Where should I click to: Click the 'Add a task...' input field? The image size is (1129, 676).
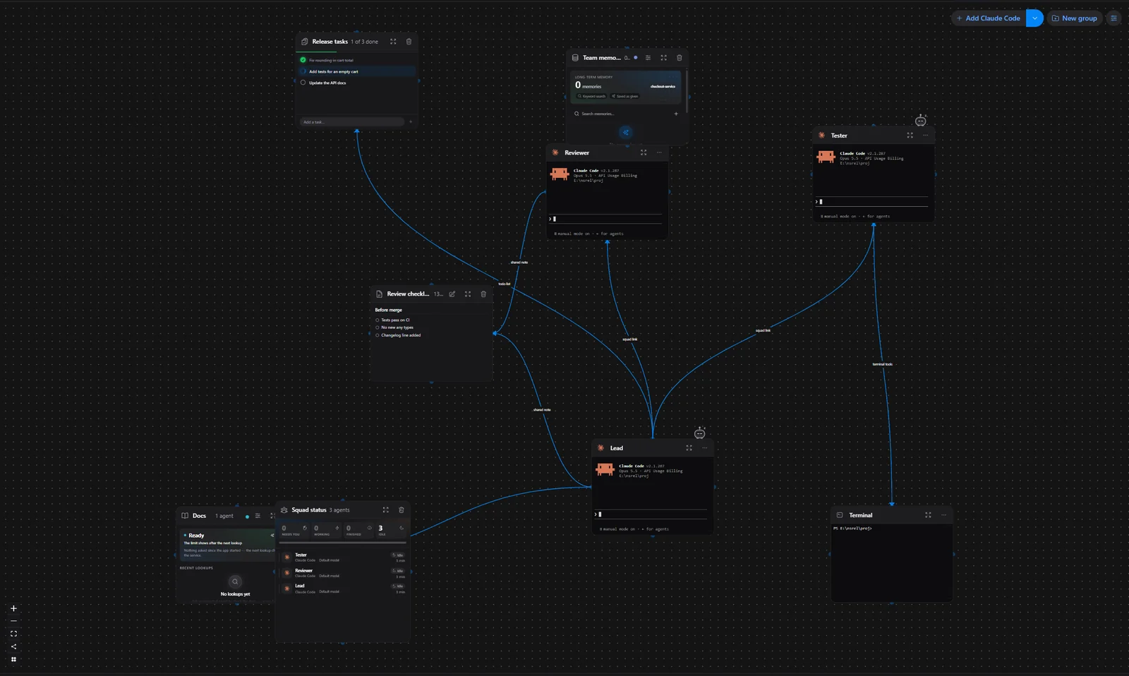352,122
